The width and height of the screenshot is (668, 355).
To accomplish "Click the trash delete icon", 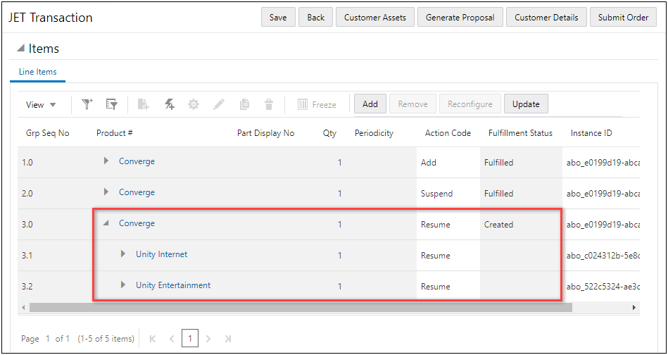I will coord(268,104).
